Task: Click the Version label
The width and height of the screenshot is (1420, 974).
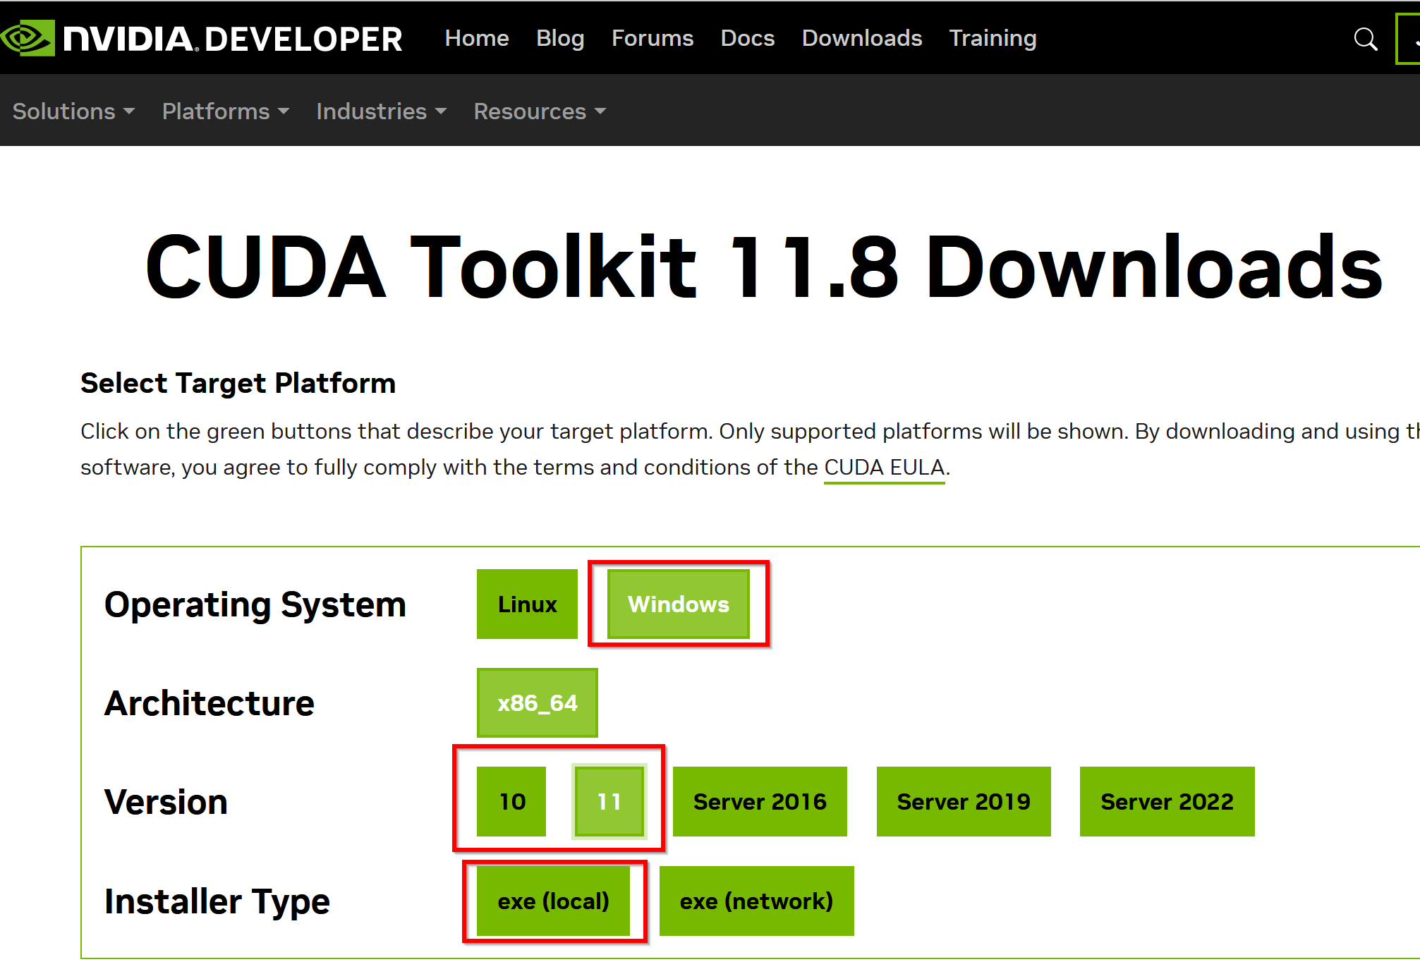Action: pyautogui.click(x=166, y=802)
